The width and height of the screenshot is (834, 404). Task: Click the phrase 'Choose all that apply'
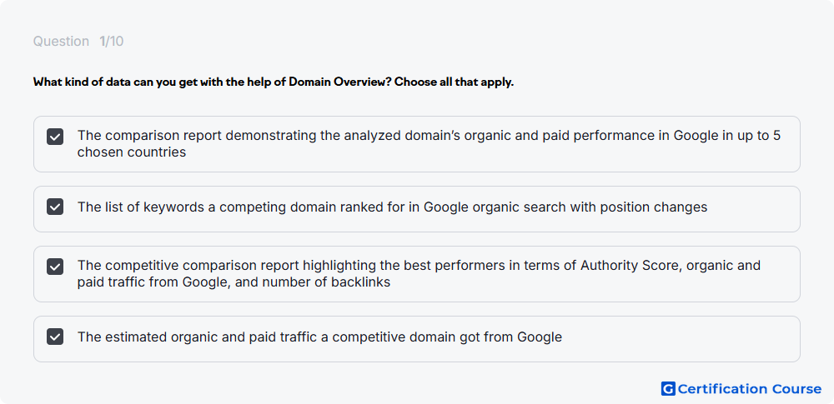pos(455,82)
